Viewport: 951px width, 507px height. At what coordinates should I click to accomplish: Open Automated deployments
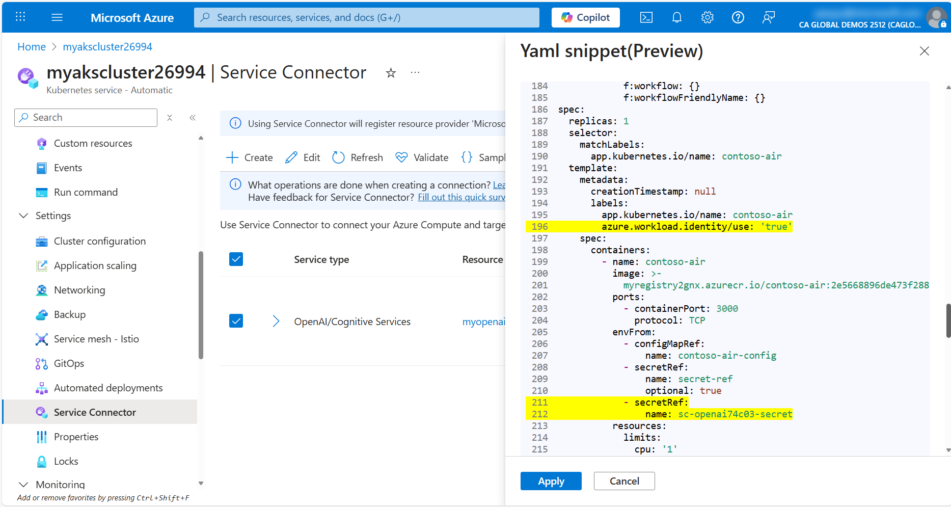pos(108,387)
